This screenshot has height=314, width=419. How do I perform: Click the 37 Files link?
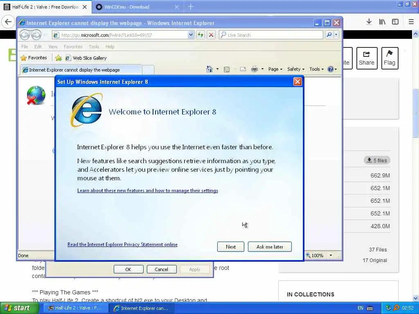pos(378,250)
